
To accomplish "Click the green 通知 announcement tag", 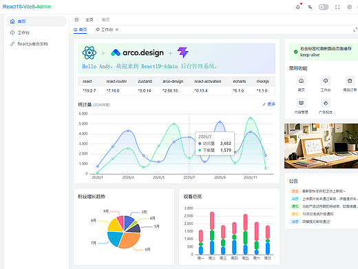I will (x=295, y=206).
